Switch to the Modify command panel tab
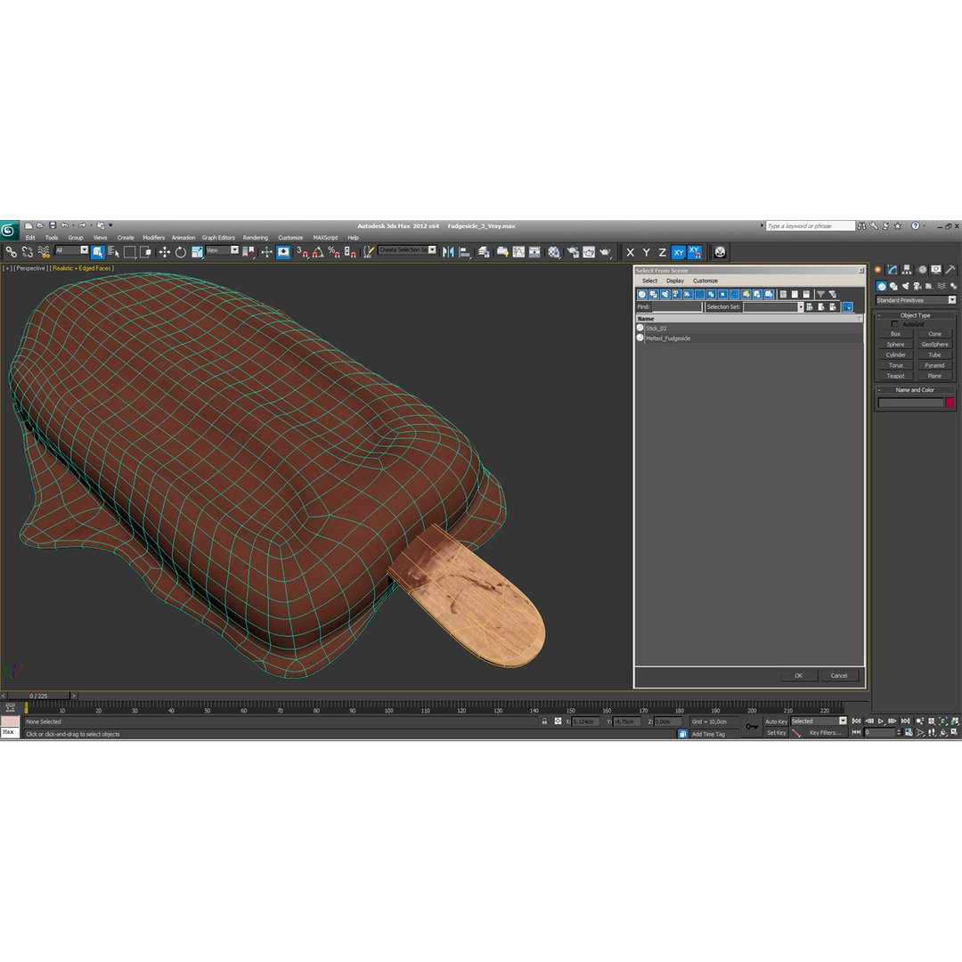962x962 pixels. [893, 269]
